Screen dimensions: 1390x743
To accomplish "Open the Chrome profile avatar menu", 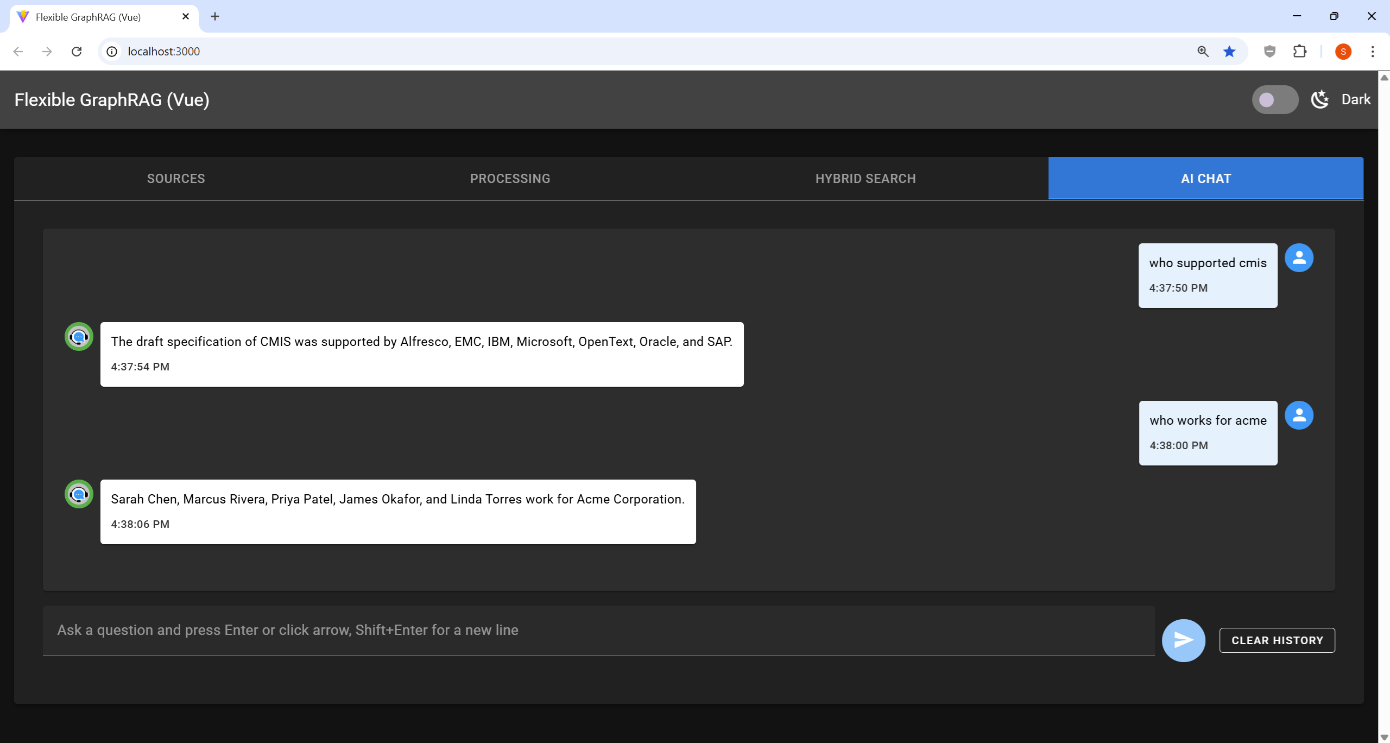I will 1343,52.
